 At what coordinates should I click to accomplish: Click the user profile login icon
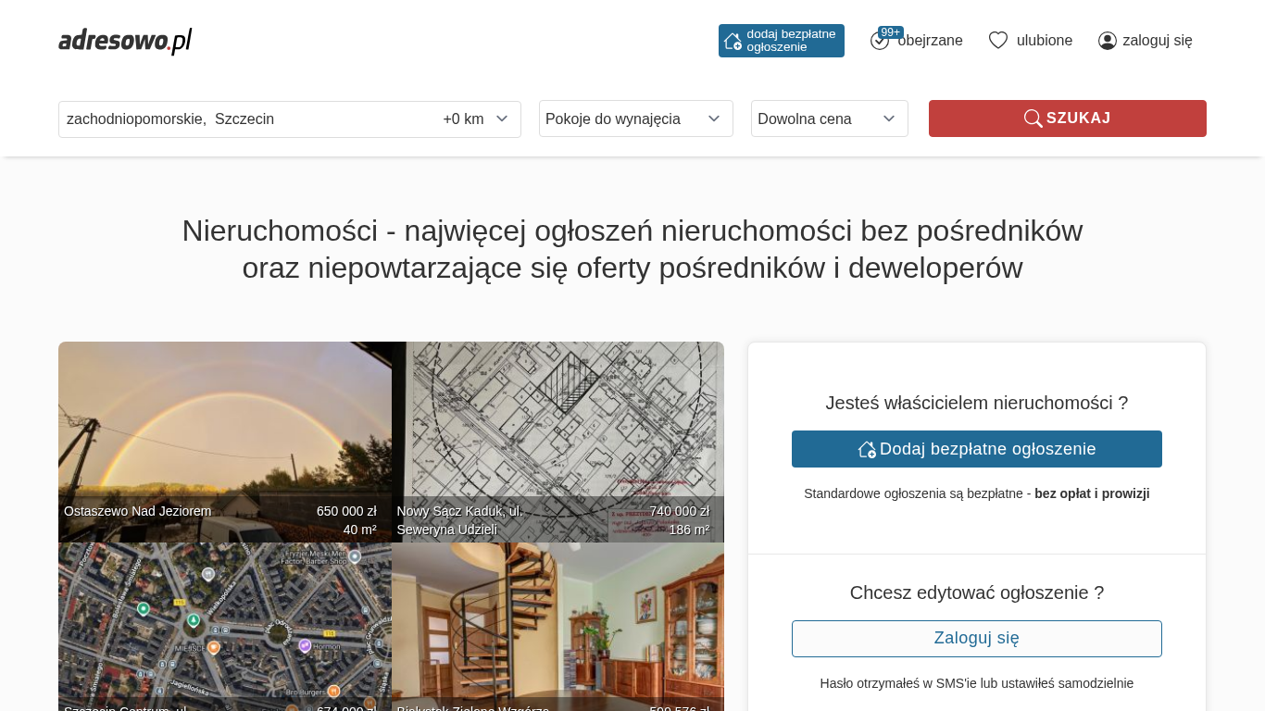[1107, 41]
